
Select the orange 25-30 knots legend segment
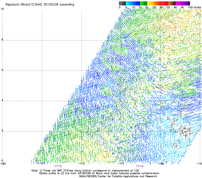pyautogui.click(x=158, y=3)
